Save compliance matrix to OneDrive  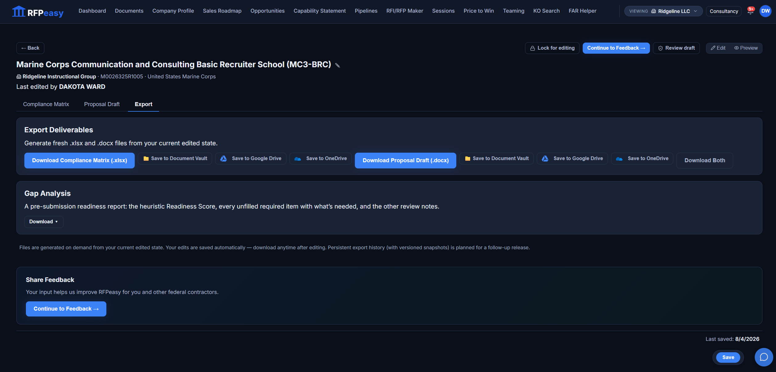tap(321, 159)
